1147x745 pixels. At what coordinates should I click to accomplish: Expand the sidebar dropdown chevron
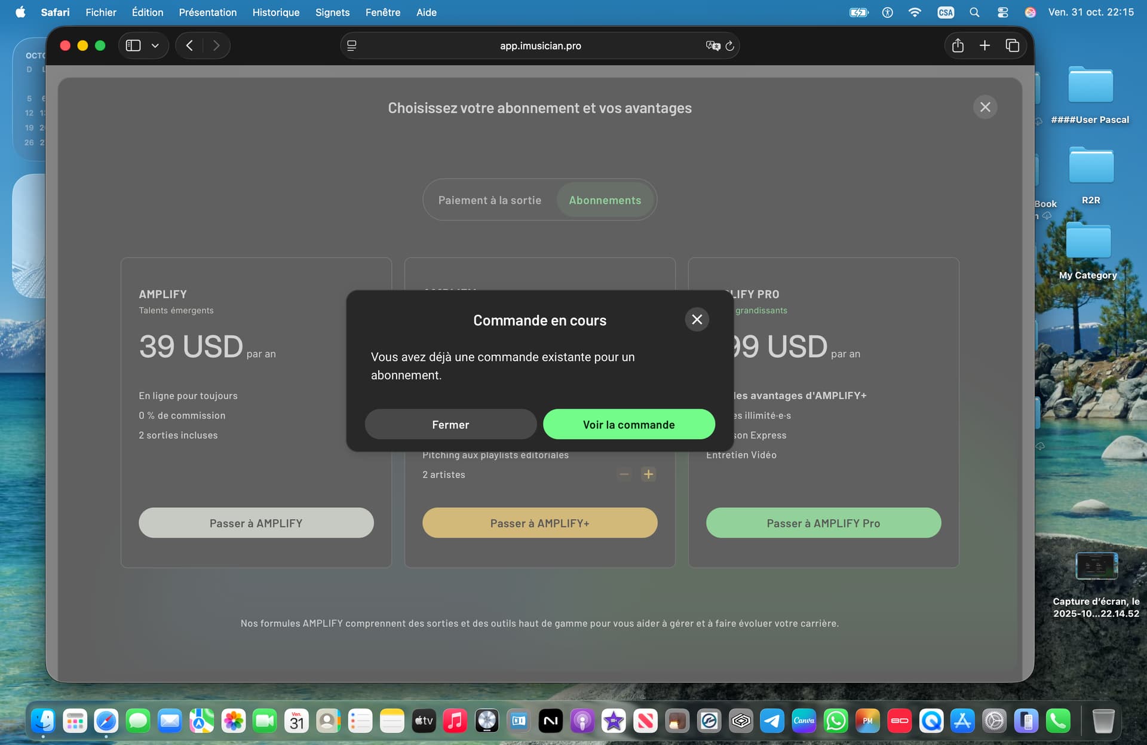tap(155, 45)
